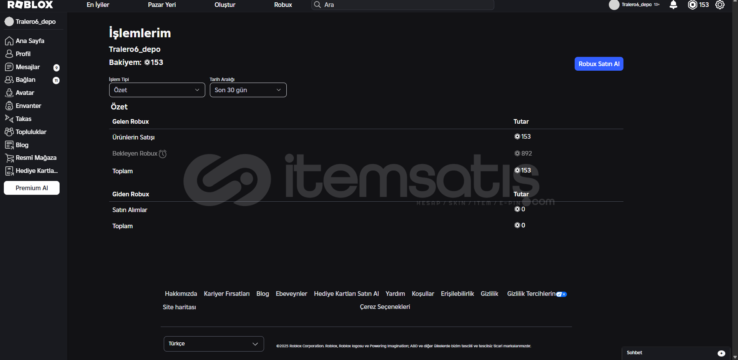This screenshot has height=360, width=738.
Task: Toggle the Gizlilik Tercihlerin privacy switch icon
Action: [x=562, y=294]
